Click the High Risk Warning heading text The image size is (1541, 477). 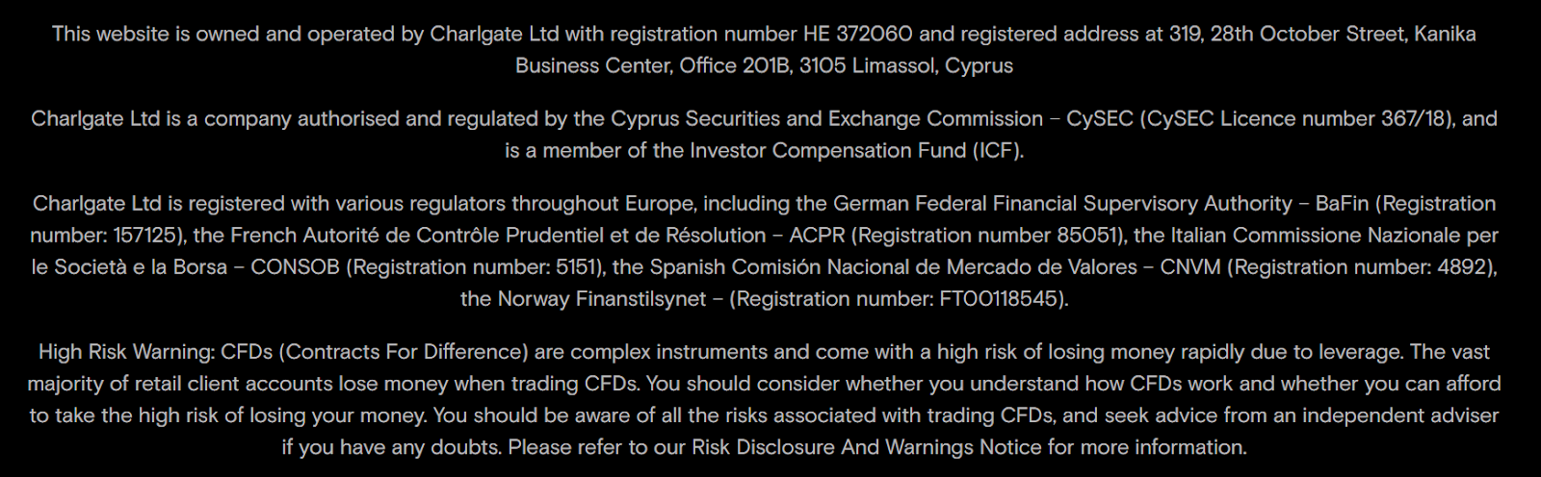tap(126, 352)
